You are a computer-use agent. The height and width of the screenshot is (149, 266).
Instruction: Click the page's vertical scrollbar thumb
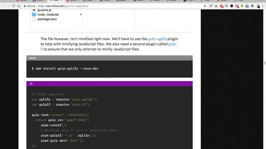point(265,63)
